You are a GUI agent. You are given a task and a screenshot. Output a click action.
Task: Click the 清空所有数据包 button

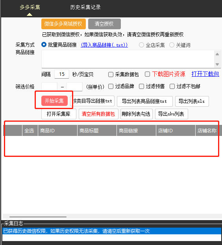[x=98, y=114]
